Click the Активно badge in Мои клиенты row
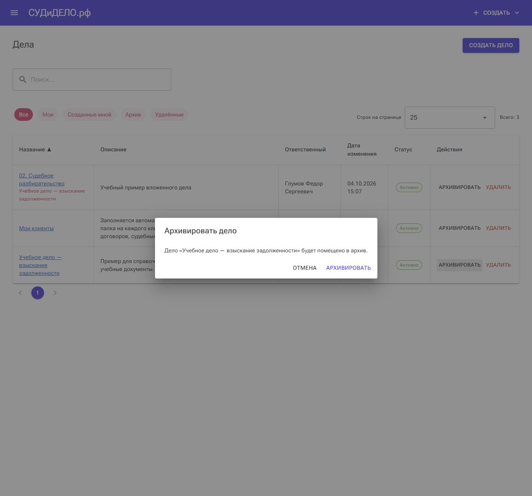532x496 pixels. 409,228
